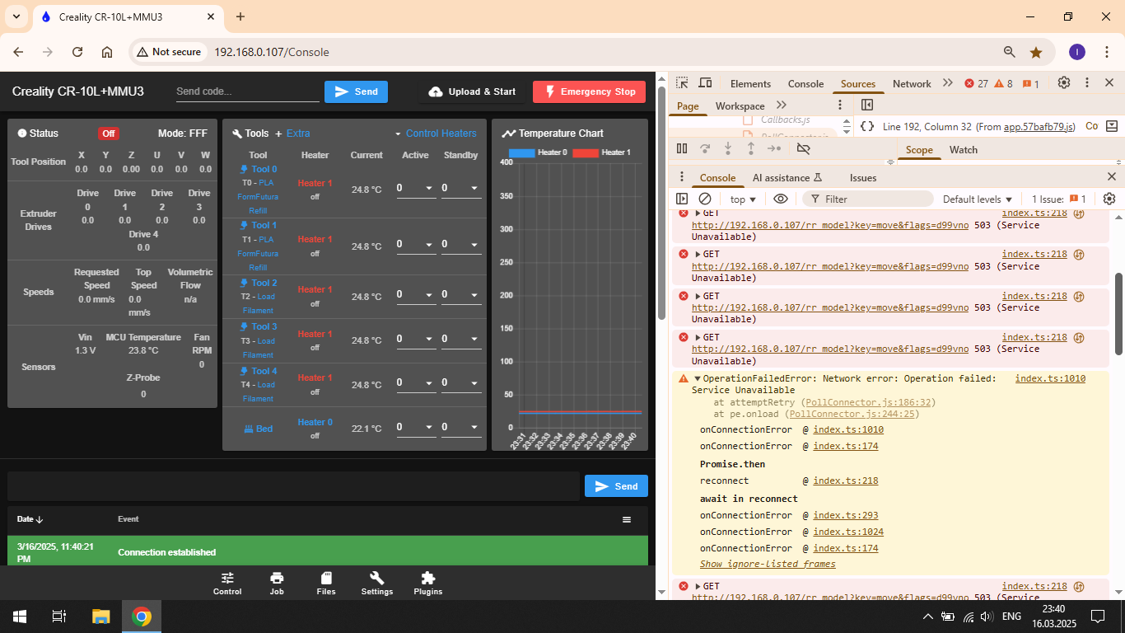Hide the Sources navigator sidebar icon
The height and width of the screenshot is (633, 1125).
pos(867,105)
